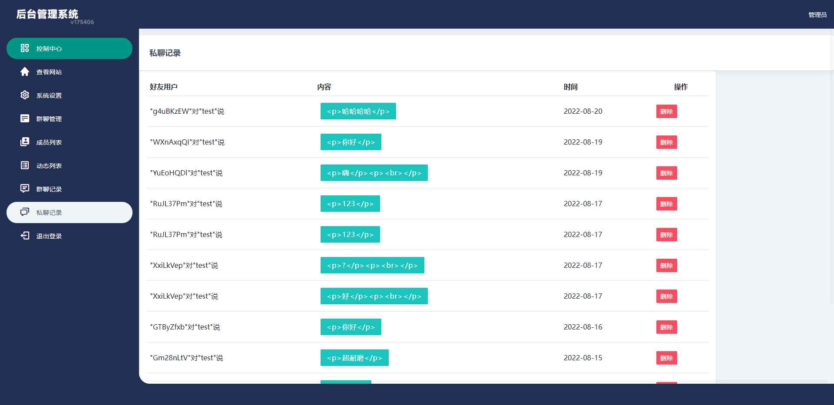Image resolution: width=834 pixels, height=405 pixels.
Task: Click the 2022-08-20 date cell
Action: coord(583,111)
